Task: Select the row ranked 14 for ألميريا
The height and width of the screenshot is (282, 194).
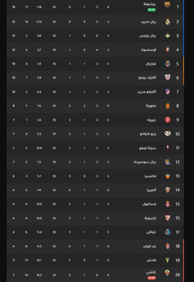Action: pos(95,190)
